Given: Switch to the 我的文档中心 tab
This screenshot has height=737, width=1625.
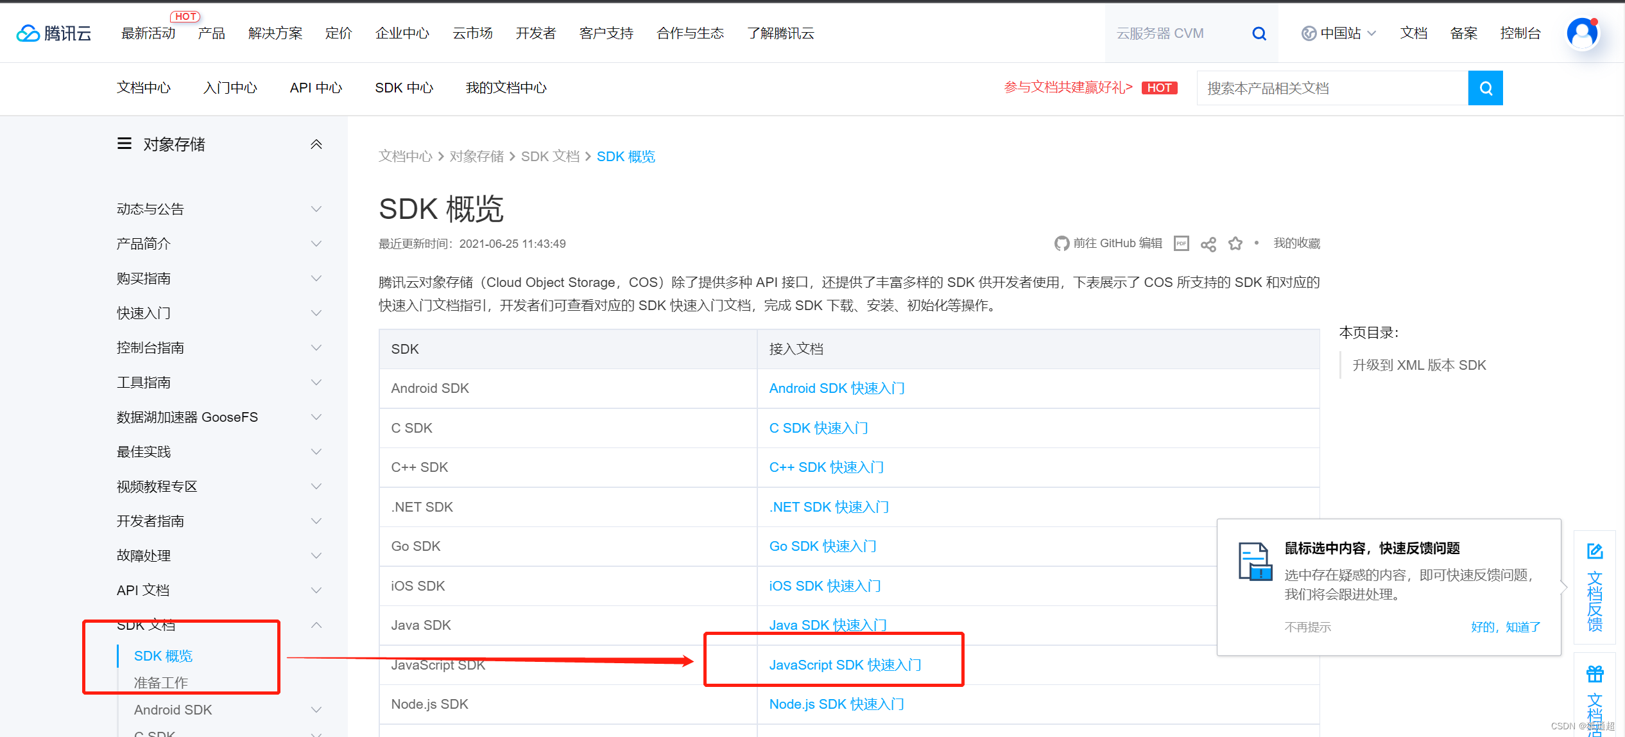Looking at the screenshot, I should click(506, 88).
